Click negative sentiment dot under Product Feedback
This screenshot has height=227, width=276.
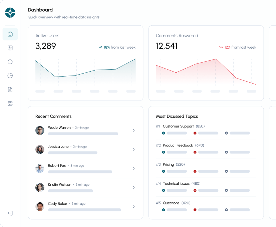(195, 152)
